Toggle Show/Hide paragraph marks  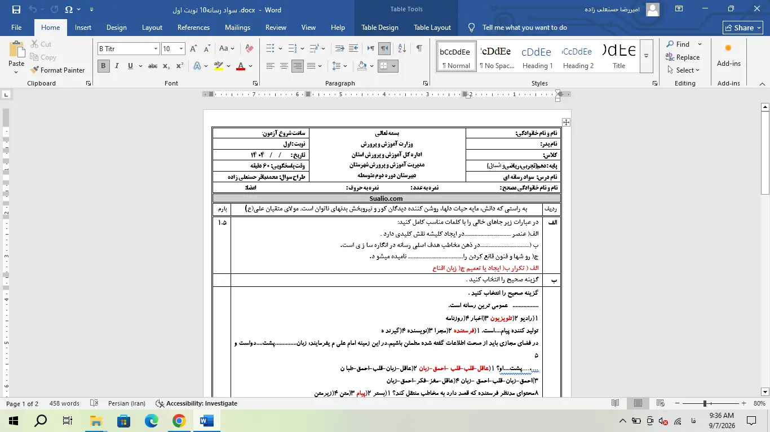pos(419,49)
